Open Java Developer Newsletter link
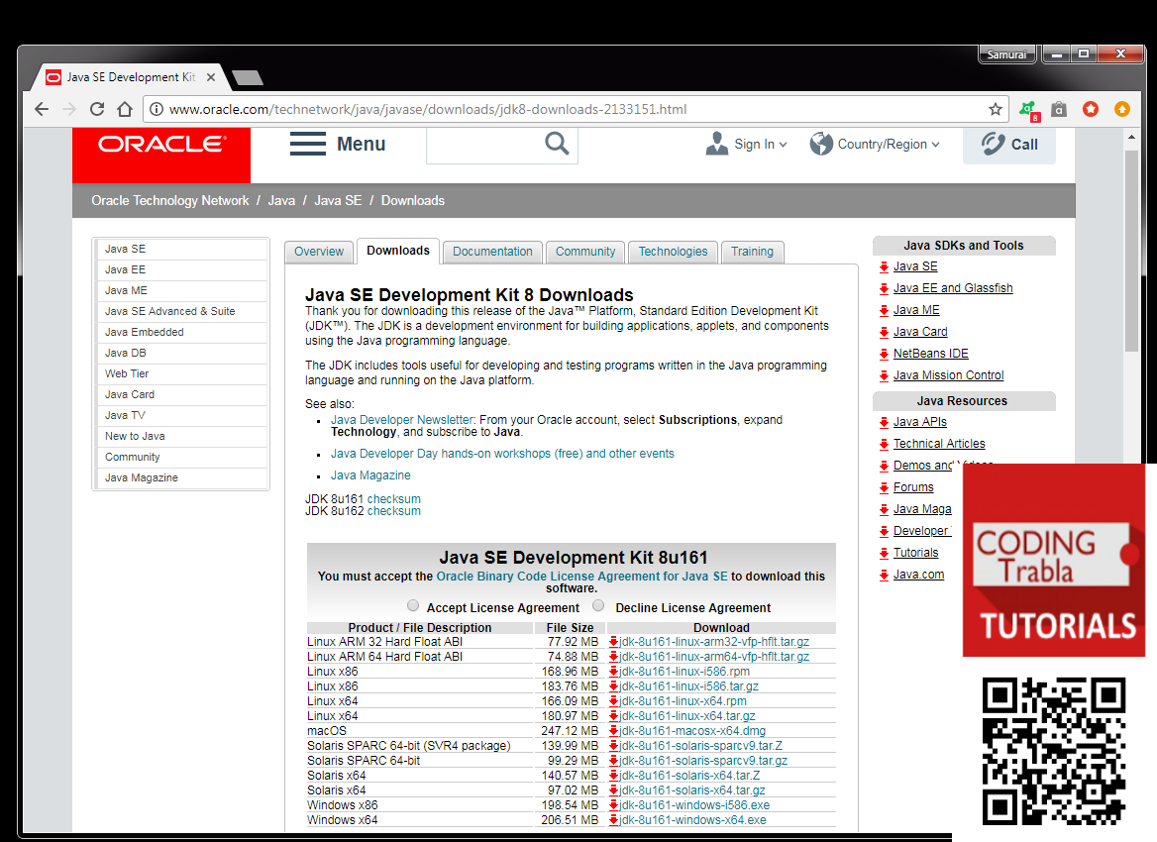Viewport: 1157px width, 842px height. [x=401, y=420]
